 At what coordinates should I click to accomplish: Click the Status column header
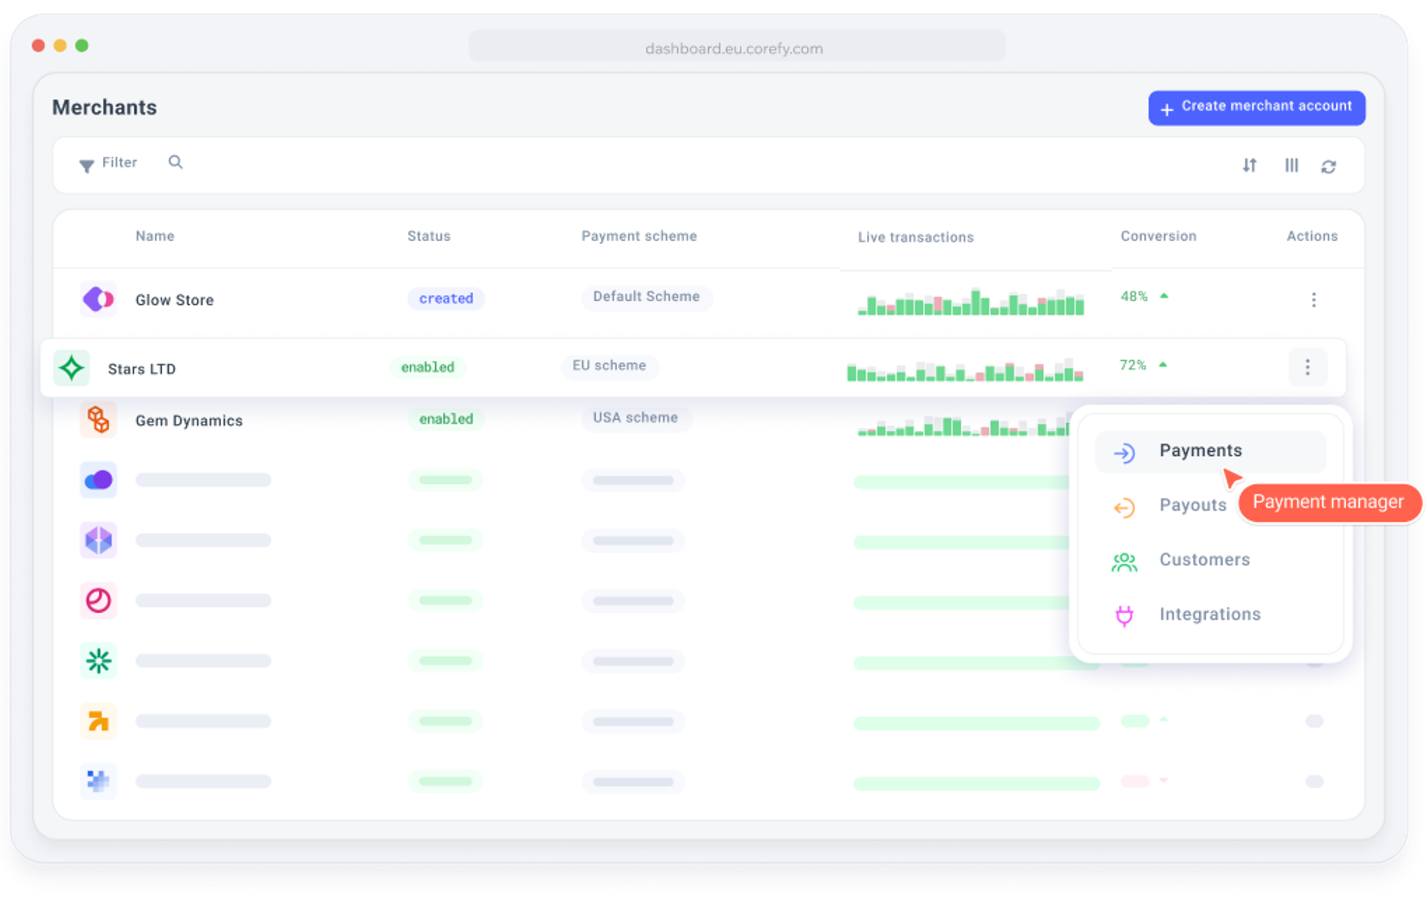428,236
